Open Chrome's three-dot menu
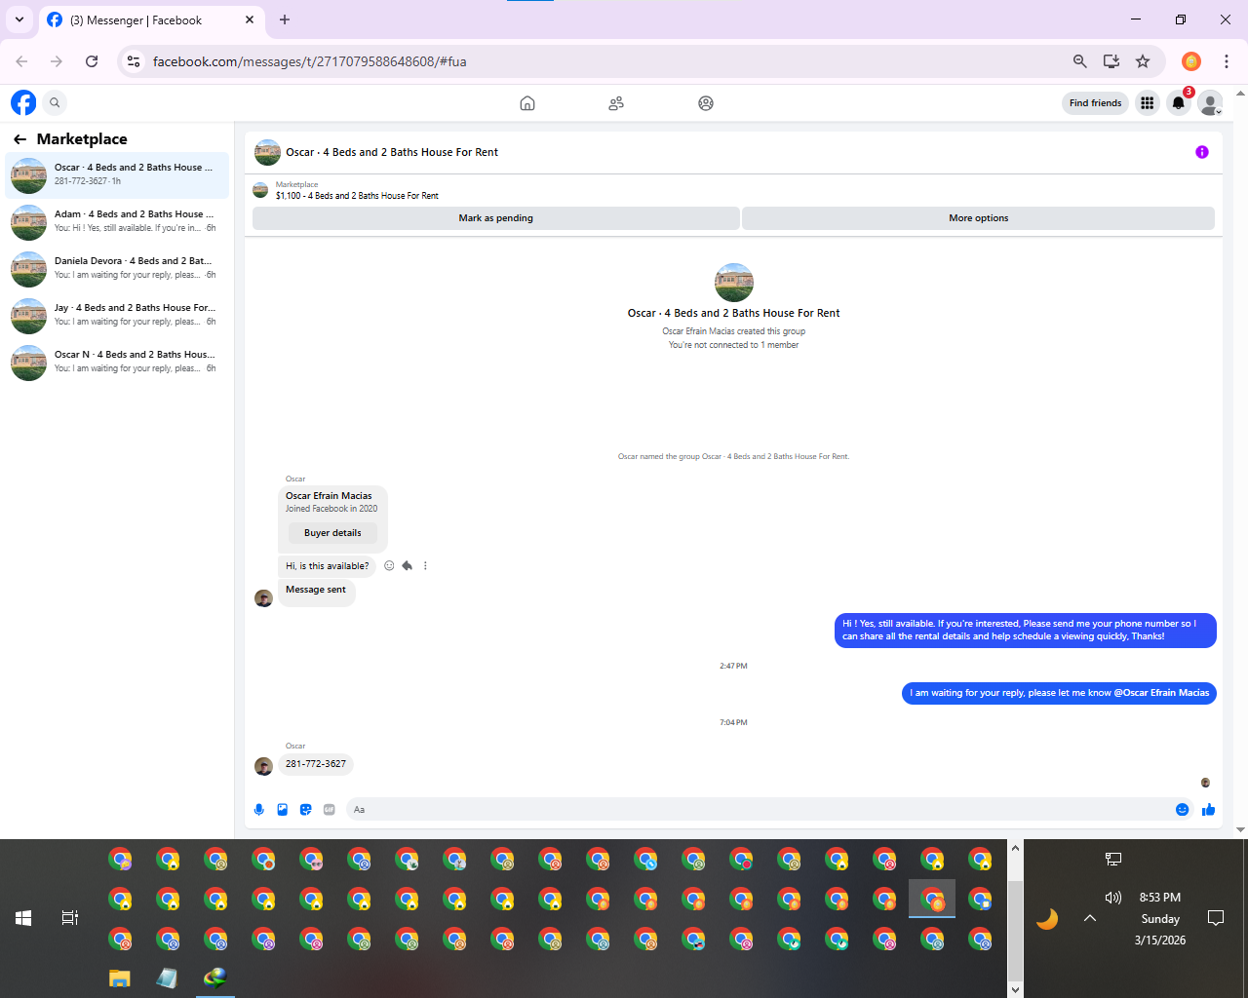Viewport: 1248px width, 998px height. pos(1227,61)
